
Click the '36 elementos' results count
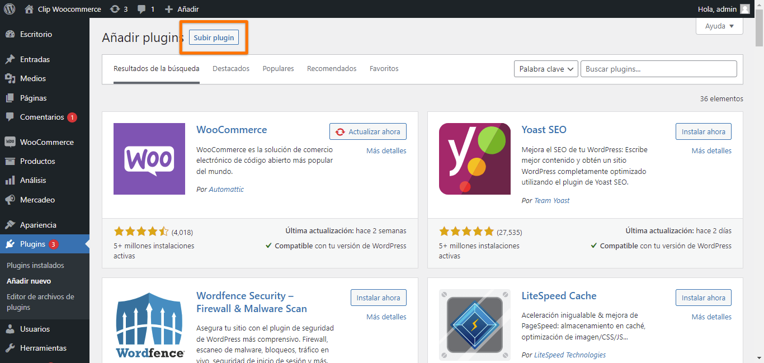point(721,98)
